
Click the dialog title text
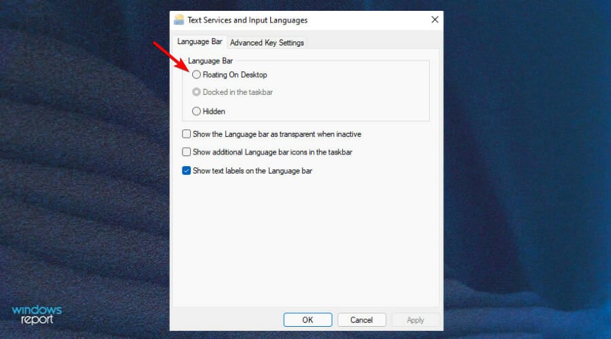click(x=247, y=20)
